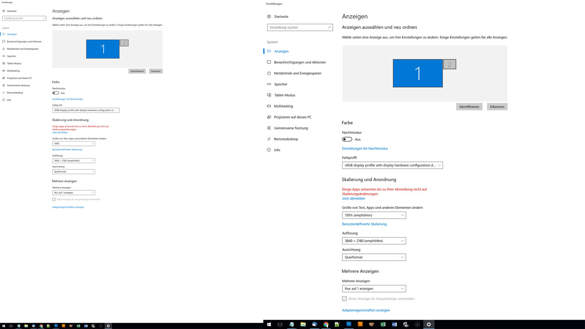The image size is (585, 329).
Task: Toggle Nachtmodus switch in right window
Action: click(x=347, y=139)
